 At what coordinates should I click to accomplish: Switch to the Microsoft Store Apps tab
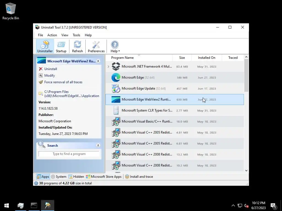click(x=104, y=177)
